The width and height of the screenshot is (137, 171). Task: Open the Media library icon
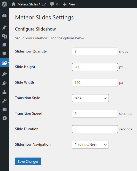click(x=4, y=36)
